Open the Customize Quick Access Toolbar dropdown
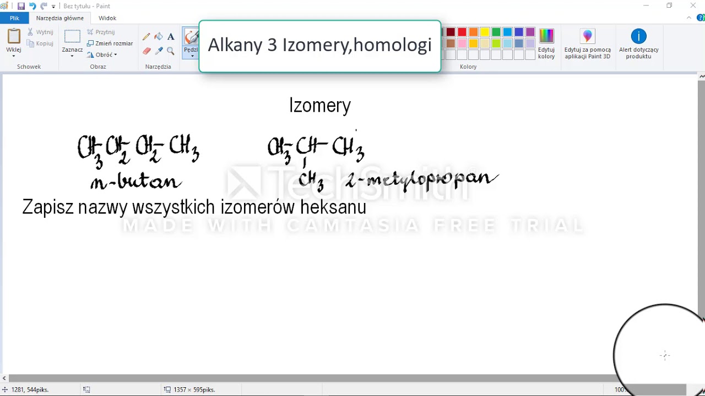Screen dimensions: 705x396 (x=53, y=7)
